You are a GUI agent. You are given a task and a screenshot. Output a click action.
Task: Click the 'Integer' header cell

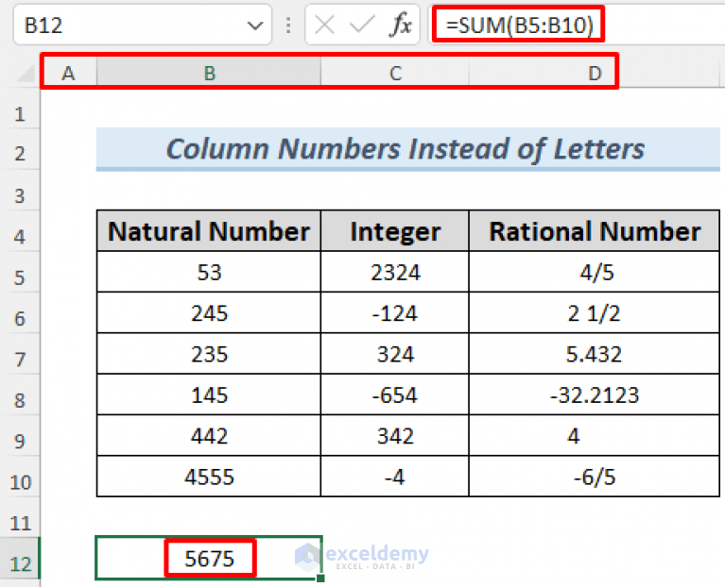click(395, 230)
